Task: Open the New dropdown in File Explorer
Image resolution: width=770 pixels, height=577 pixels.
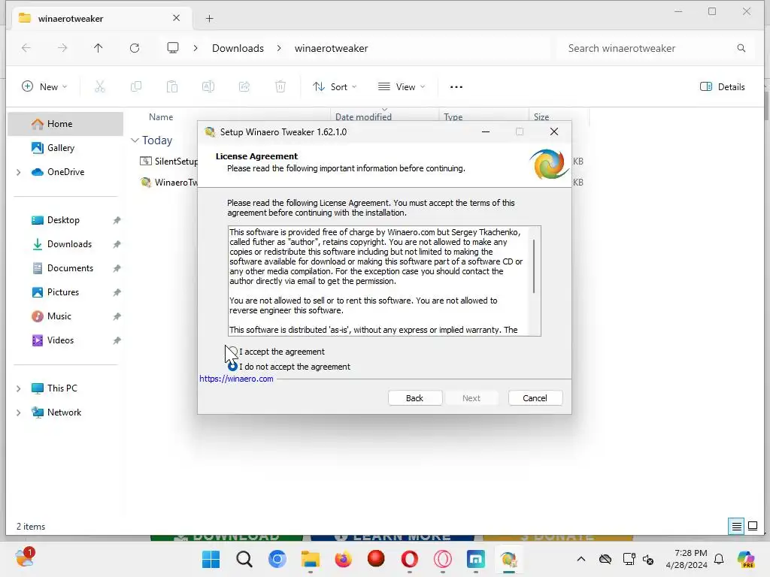Action: [44, 87]
